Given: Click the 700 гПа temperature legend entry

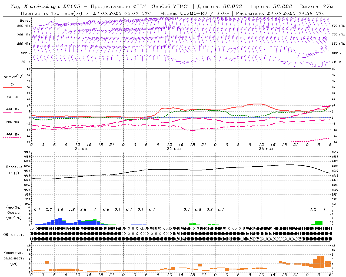Looking at the screenshot, I should pyautogui.click(x=12, y=122).
